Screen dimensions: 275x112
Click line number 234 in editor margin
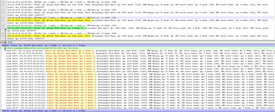(3, 18)
